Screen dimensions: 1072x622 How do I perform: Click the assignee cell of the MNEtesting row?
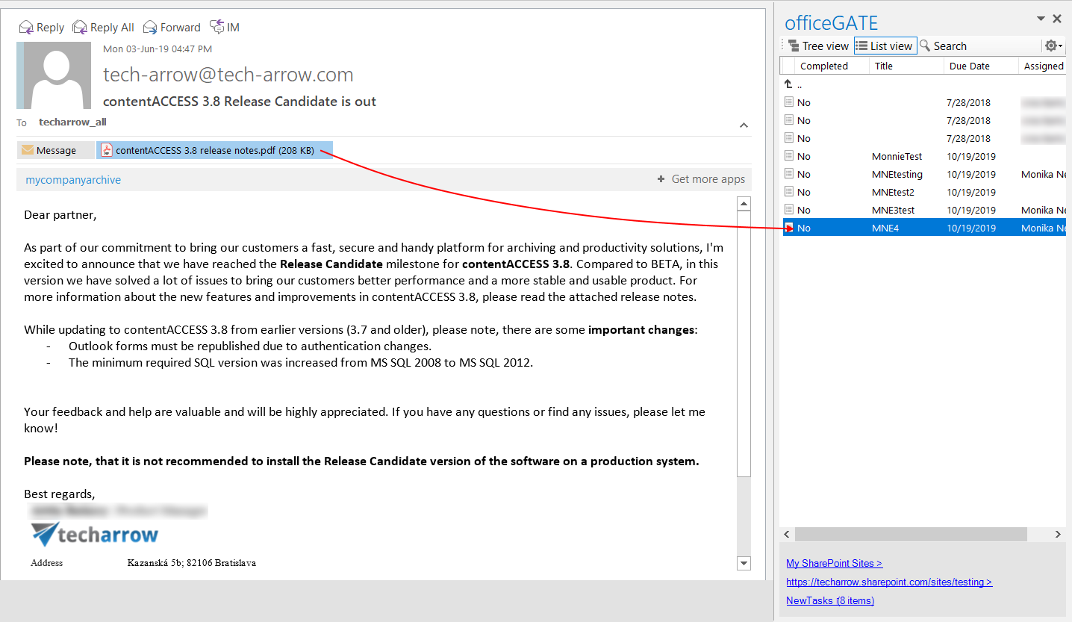1043,175
